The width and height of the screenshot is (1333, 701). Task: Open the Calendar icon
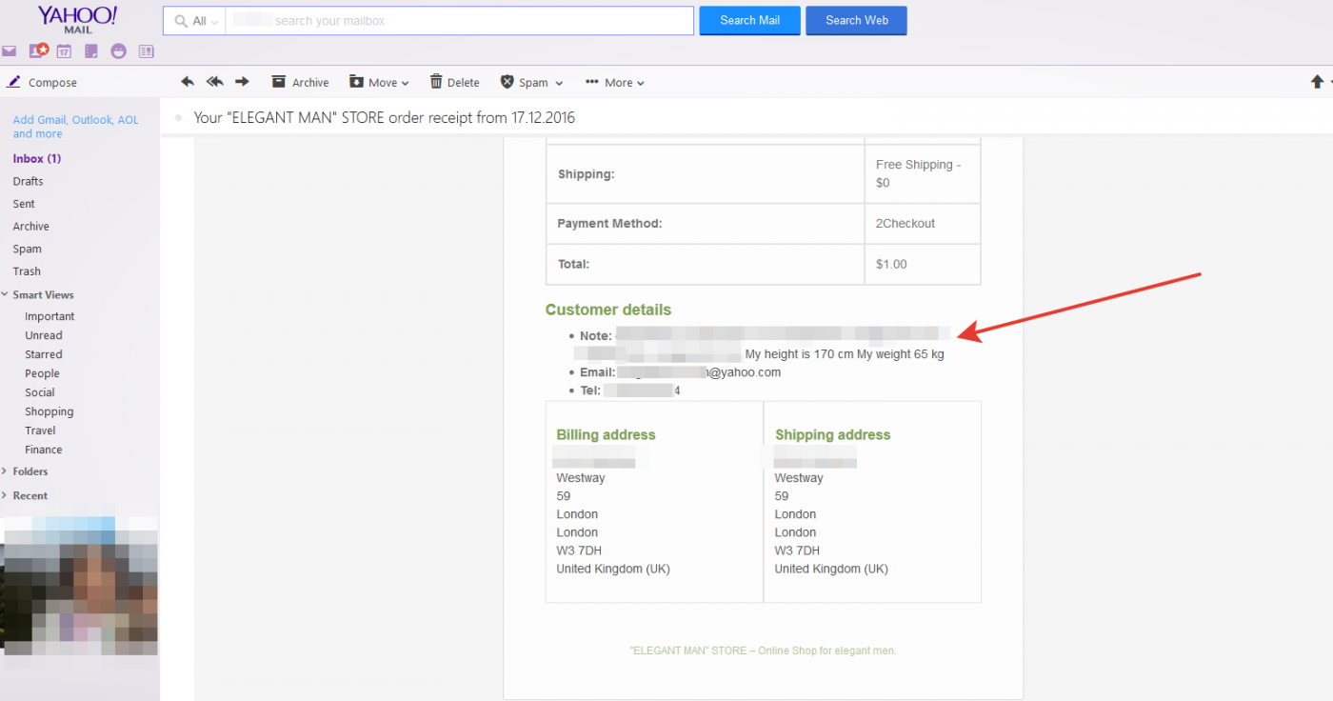(x=64, y=51)
